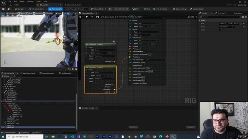Screen dimensions: 248x139
Task: Open the Control Rig Editor Preview dropdown
Action: [76, 9]
